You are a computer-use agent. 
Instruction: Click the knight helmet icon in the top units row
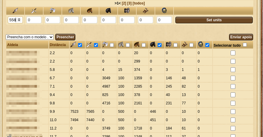tap(164, 11)
